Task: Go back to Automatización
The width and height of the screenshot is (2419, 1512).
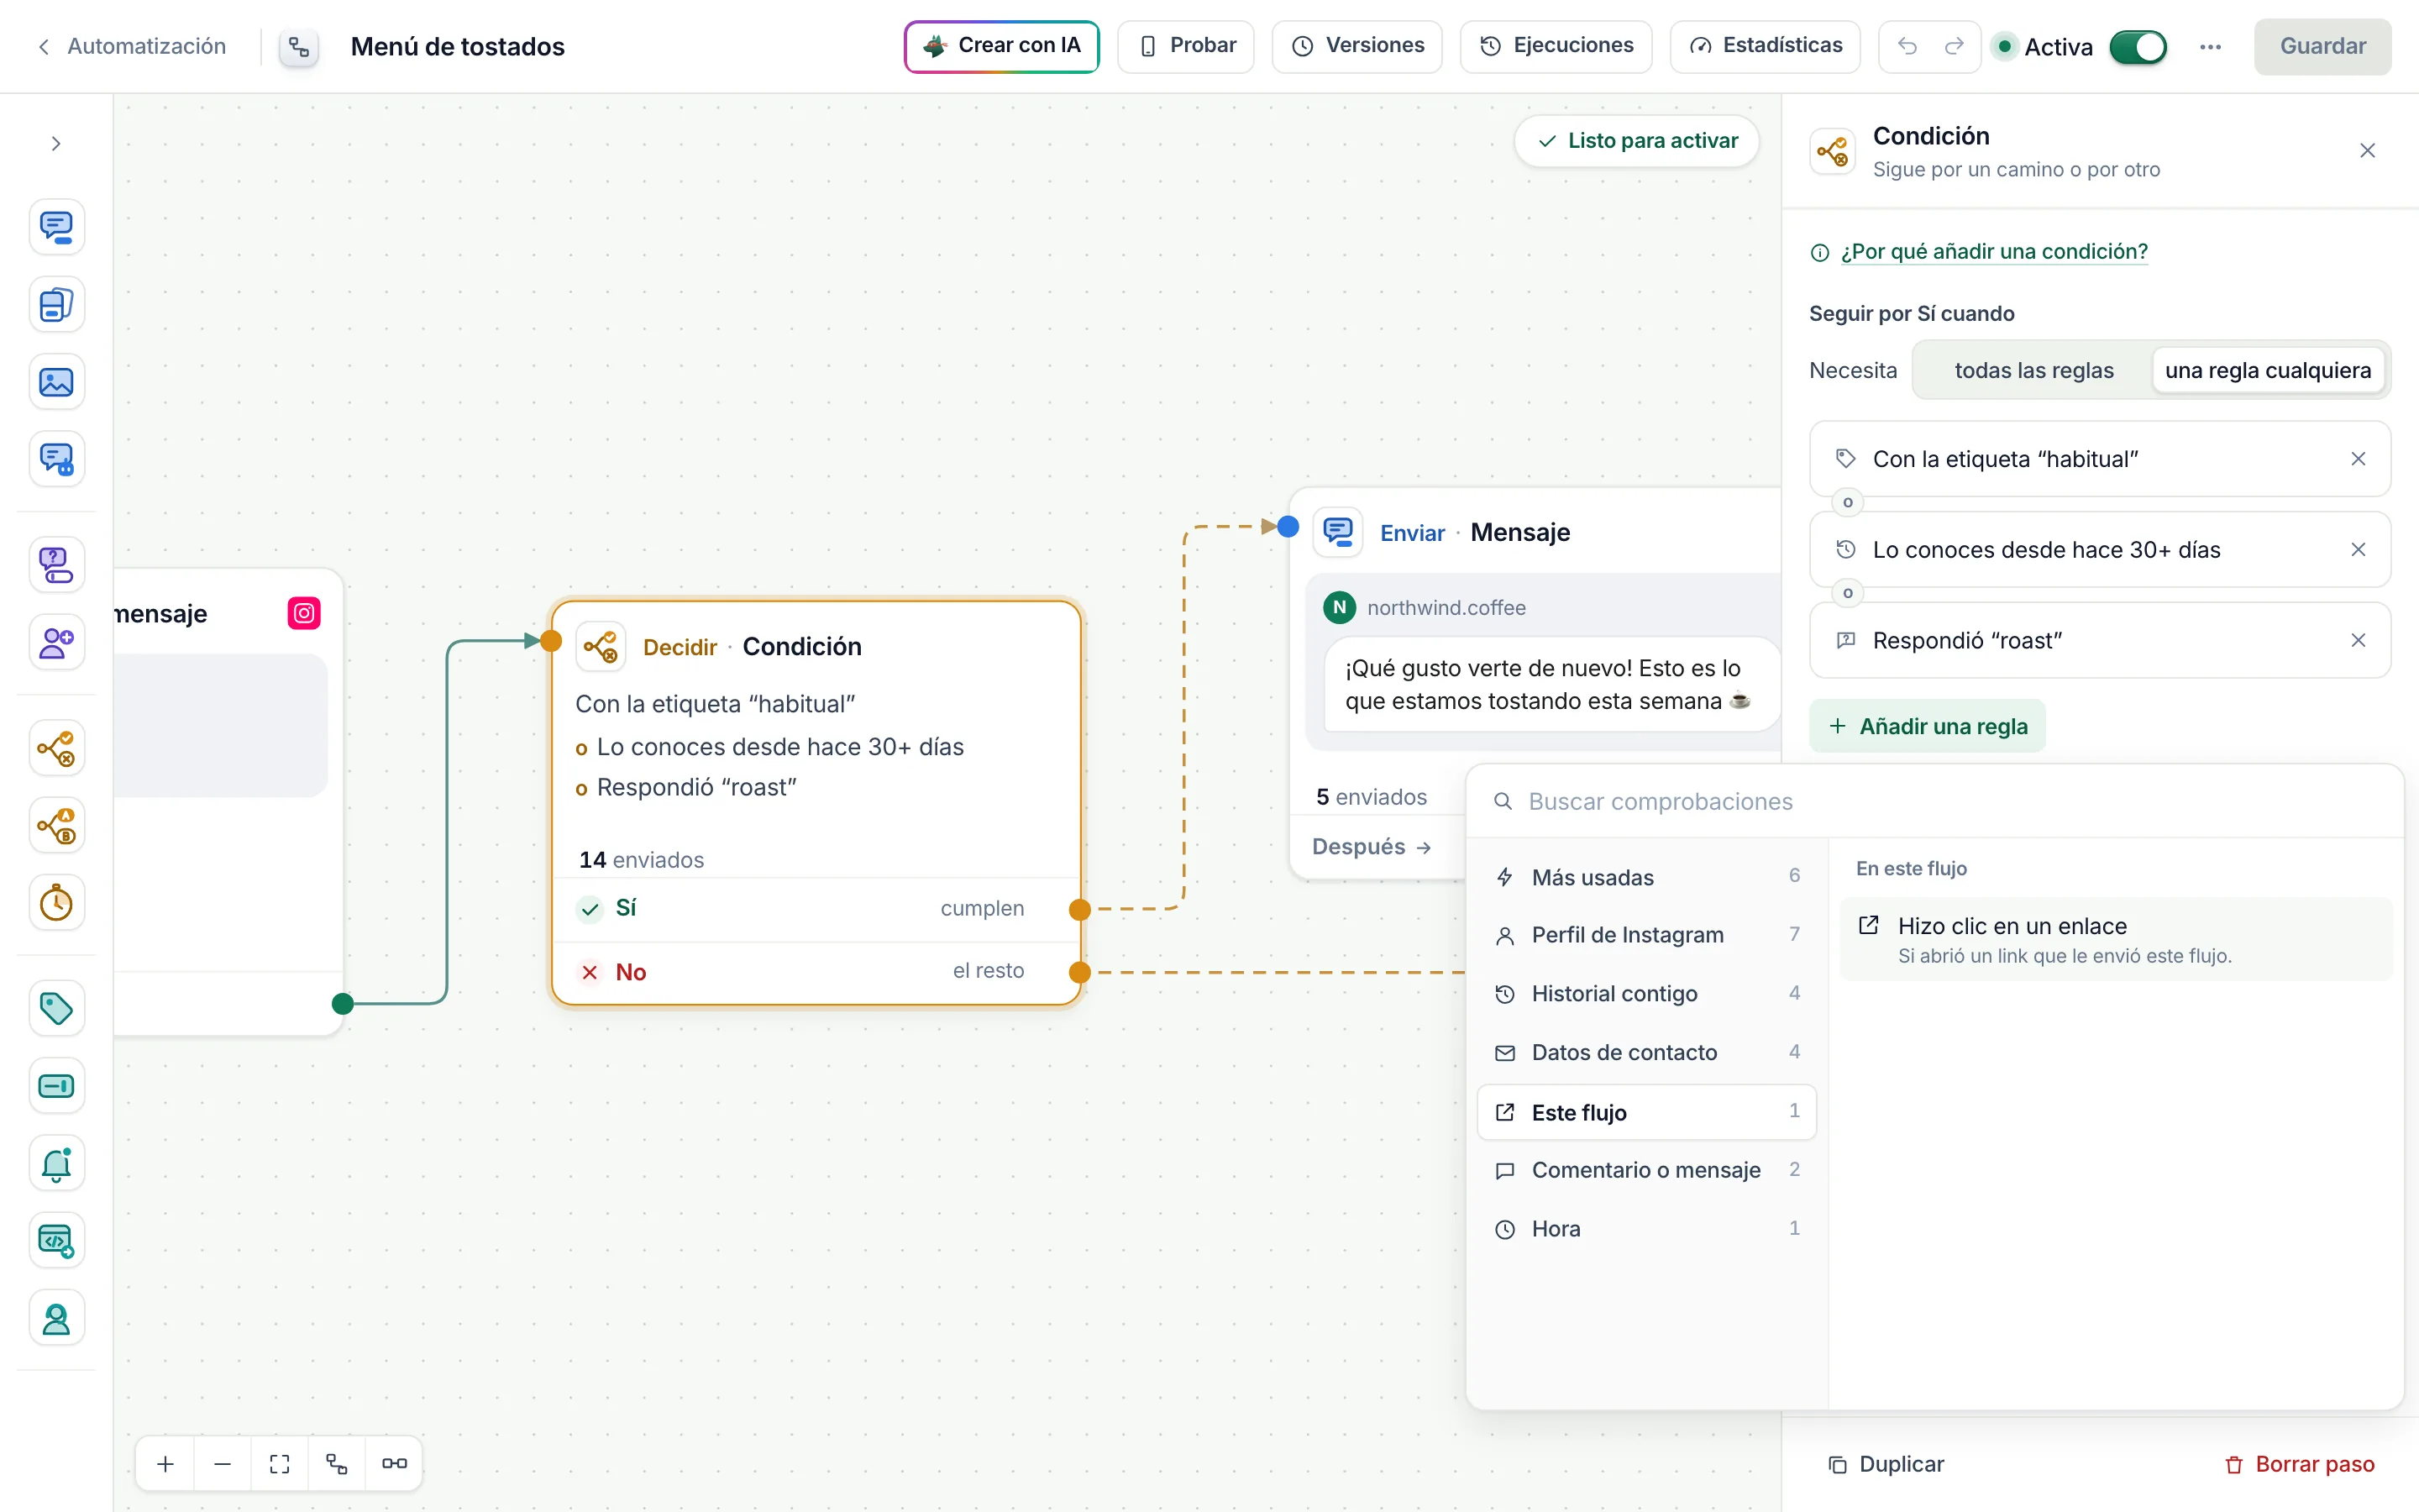Action: point(131,46)
